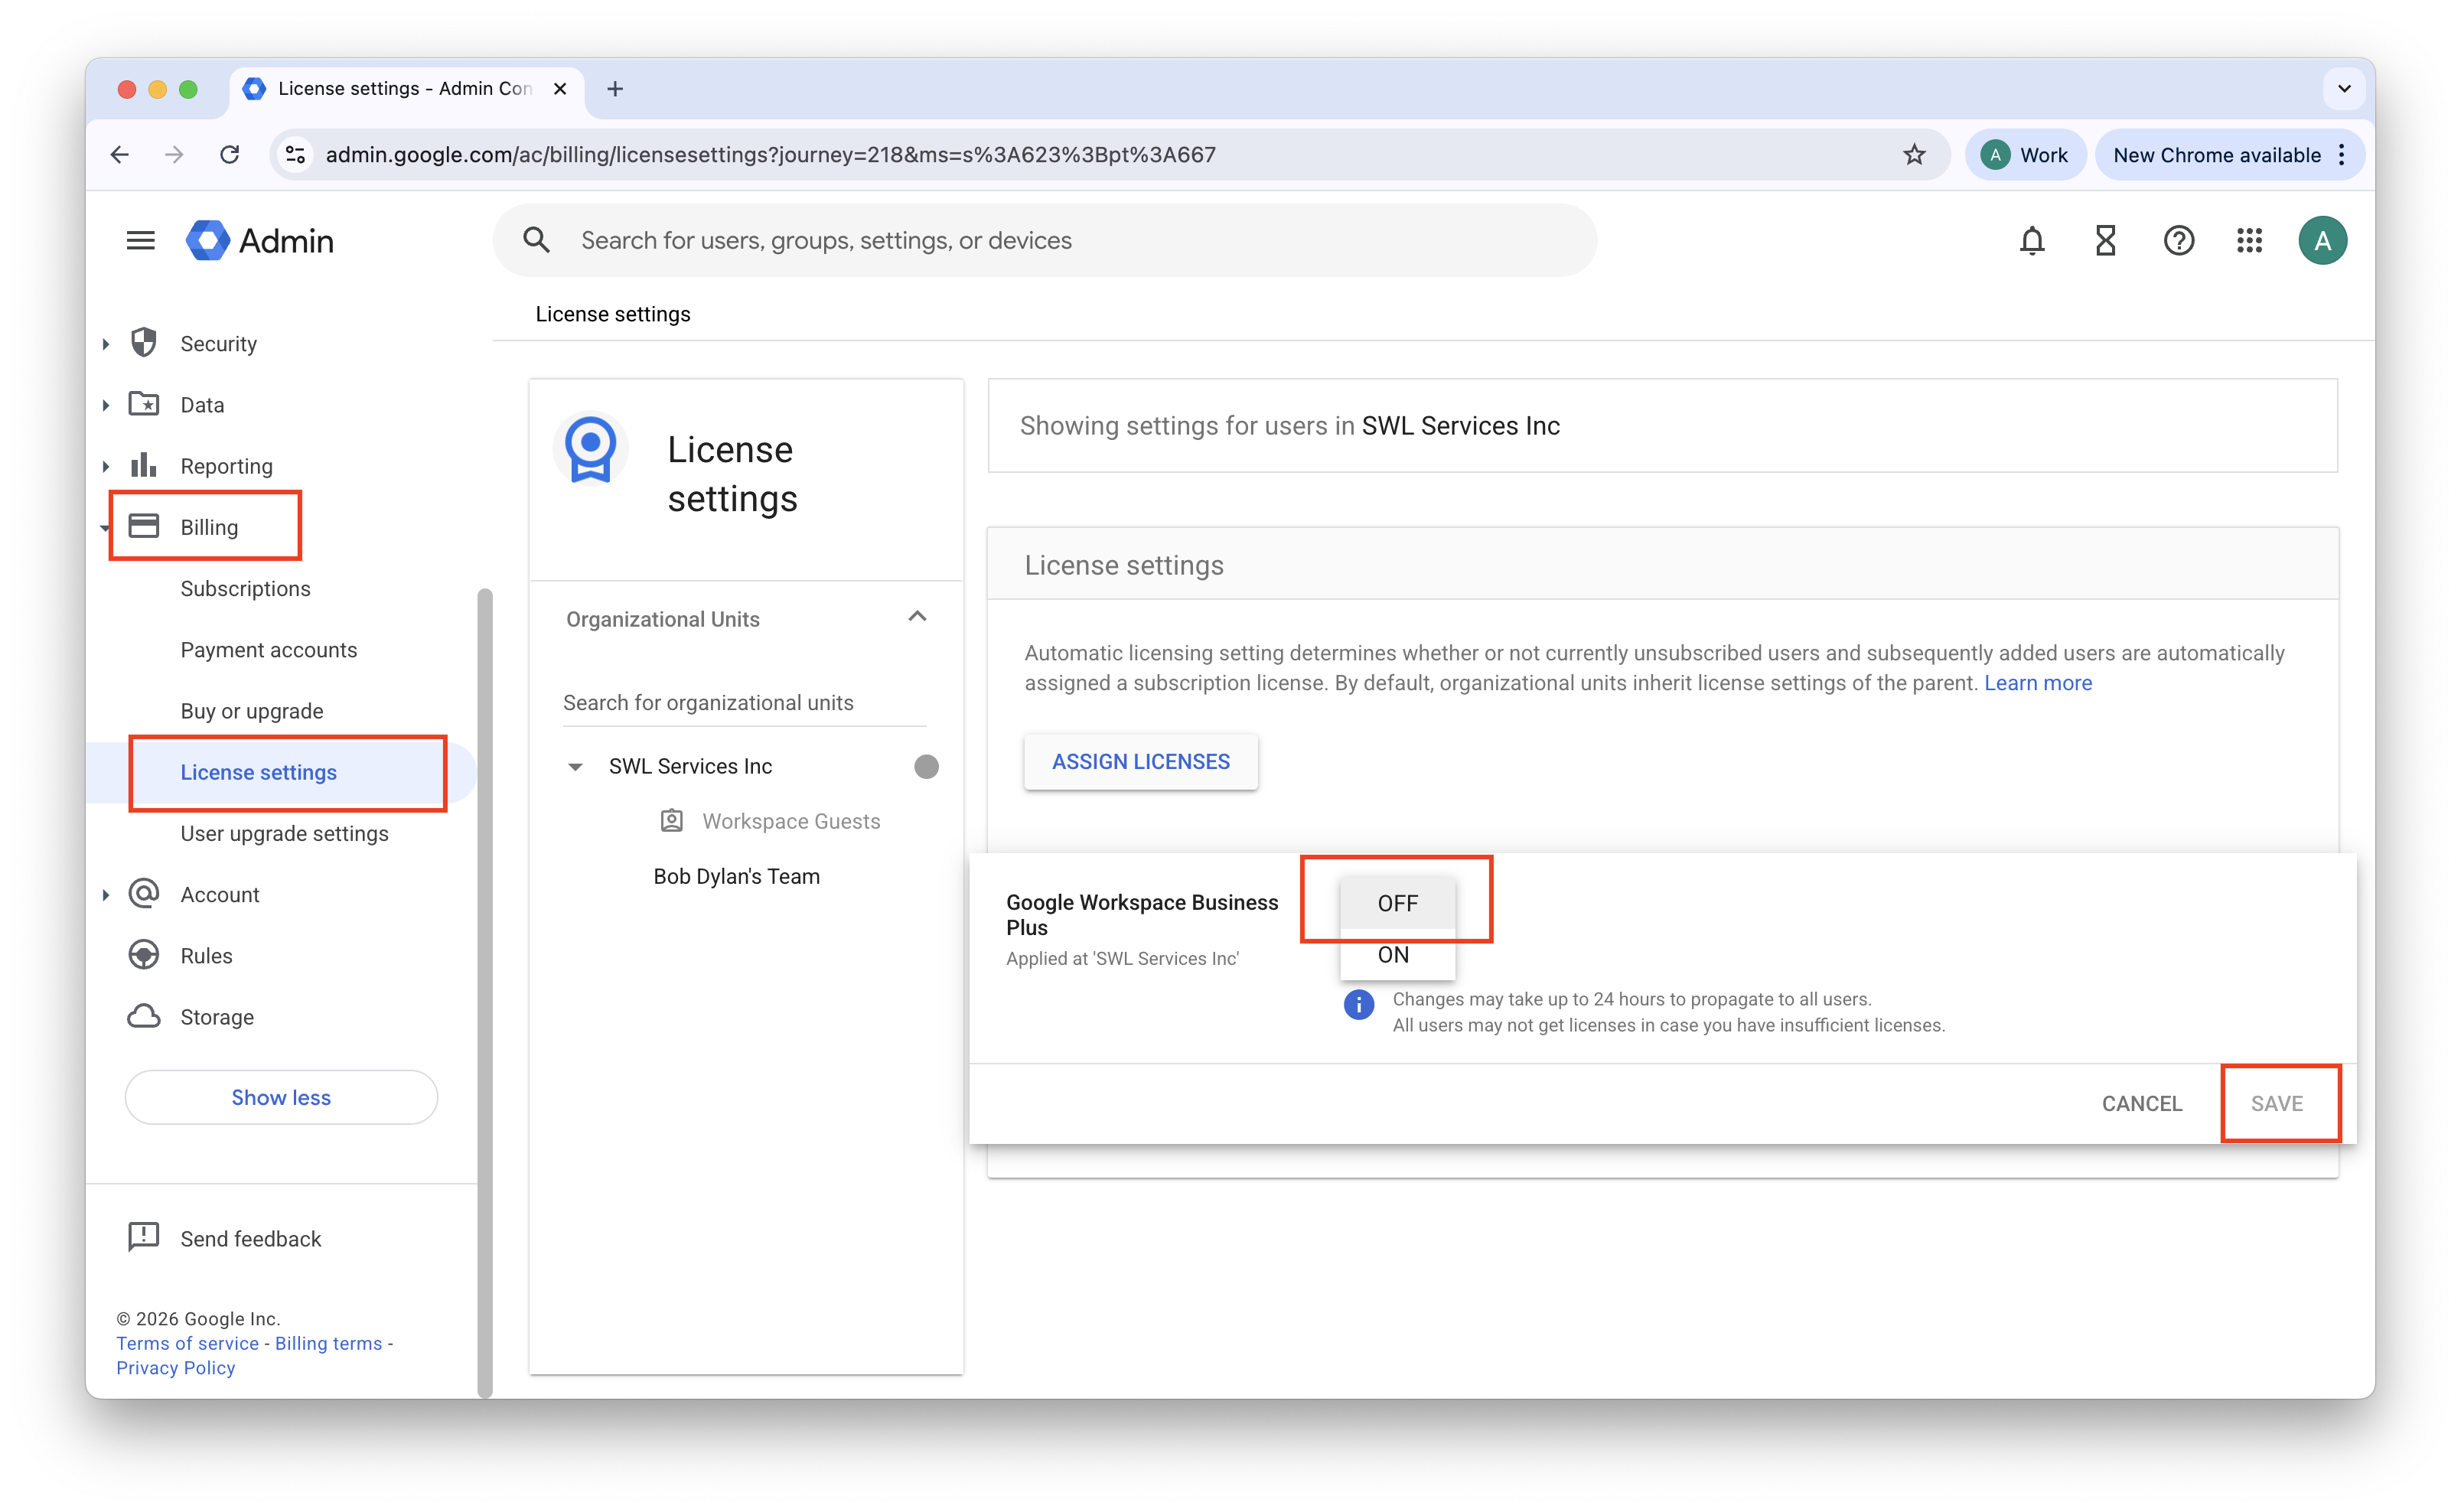Click the bookmark star icon in the address bar
Viewport: 2461px width, 1512px height.
coord(1913,155)
